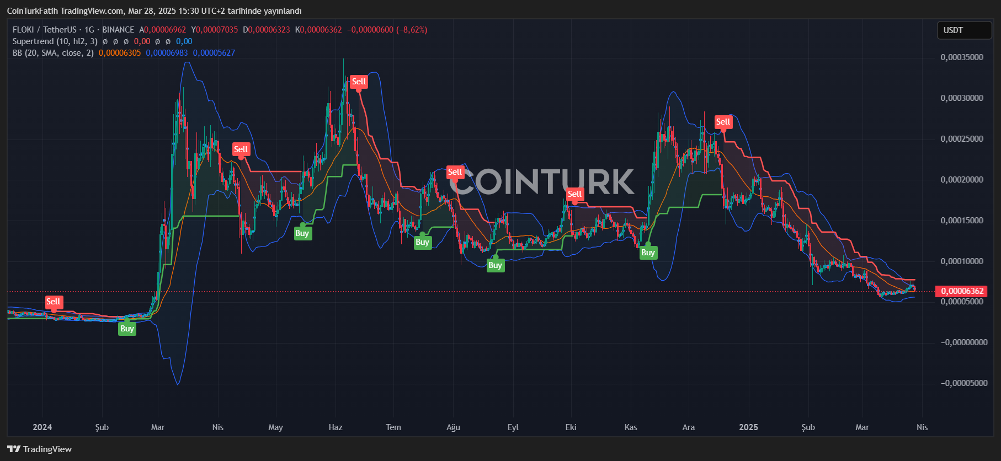Click the 0,00025000 price axis label
This screenshot has width=1001, height=461.
[962, 139]
